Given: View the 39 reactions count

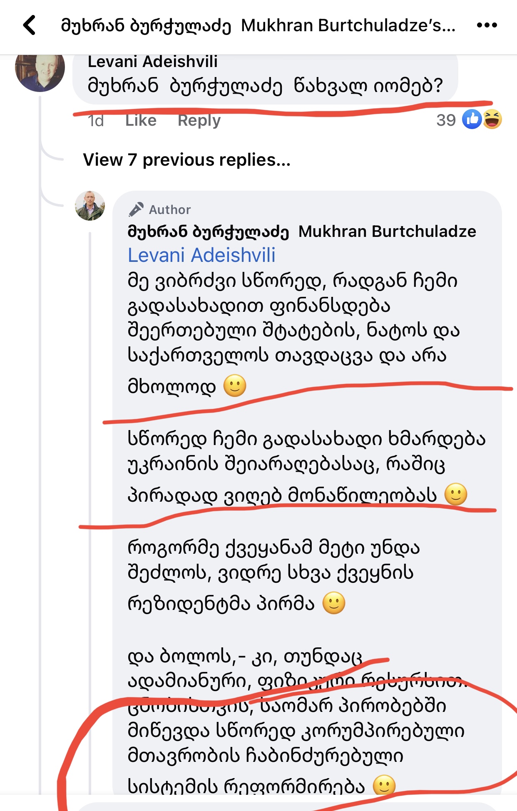Looking at the screenshot, I should click(x=446, y=120).
